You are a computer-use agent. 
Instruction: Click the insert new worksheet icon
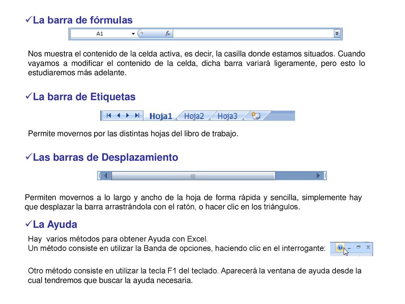256,116
